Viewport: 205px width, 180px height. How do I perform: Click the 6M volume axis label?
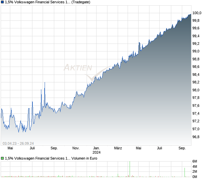coord(196,161)
